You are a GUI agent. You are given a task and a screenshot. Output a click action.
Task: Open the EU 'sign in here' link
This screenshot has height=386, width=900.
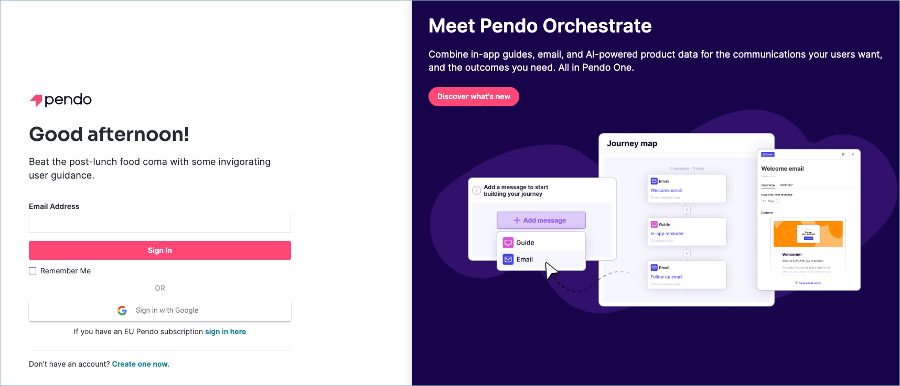coord(226,332)
